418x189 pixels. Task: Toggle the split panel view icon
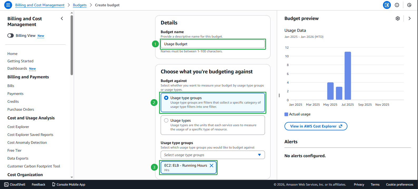[x=387, y=5]
